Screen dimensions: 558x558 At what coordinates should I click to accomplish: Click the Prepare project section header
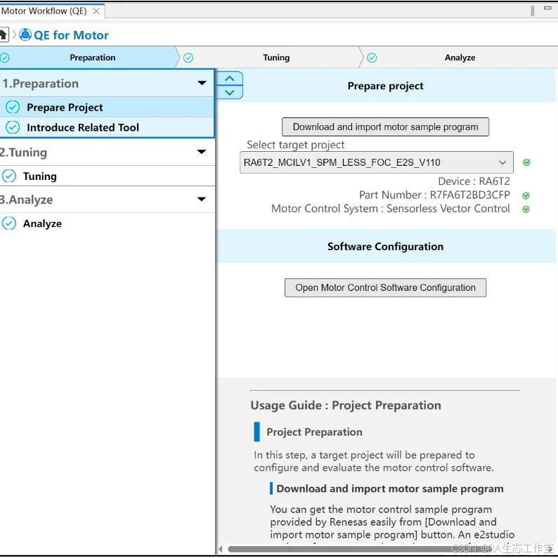pyautogui.click(x=385, y=86)
